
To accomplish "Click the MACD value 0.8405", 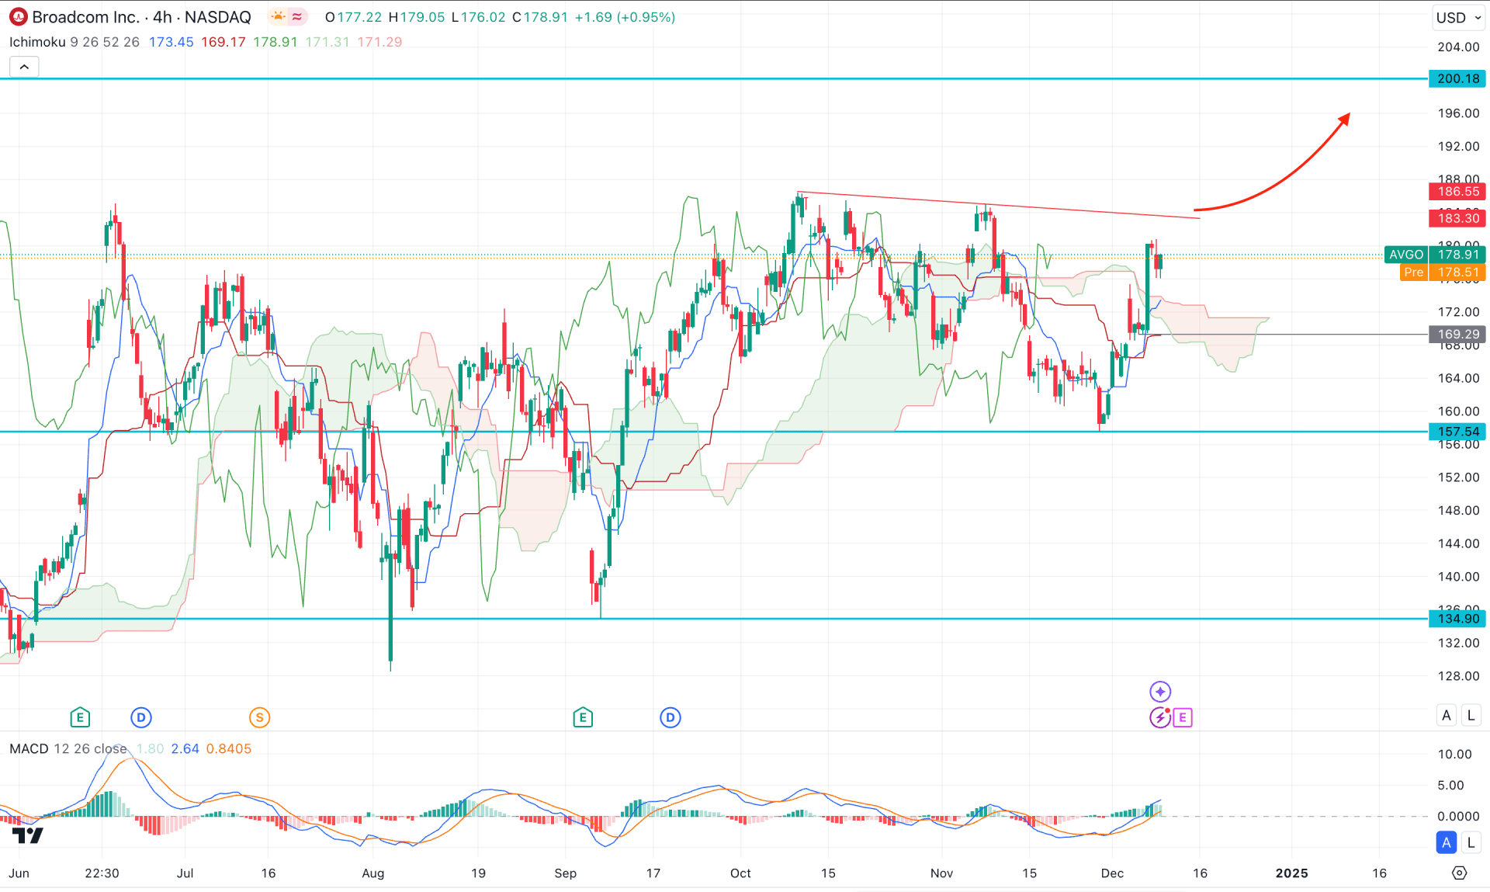I will [229, 748].
